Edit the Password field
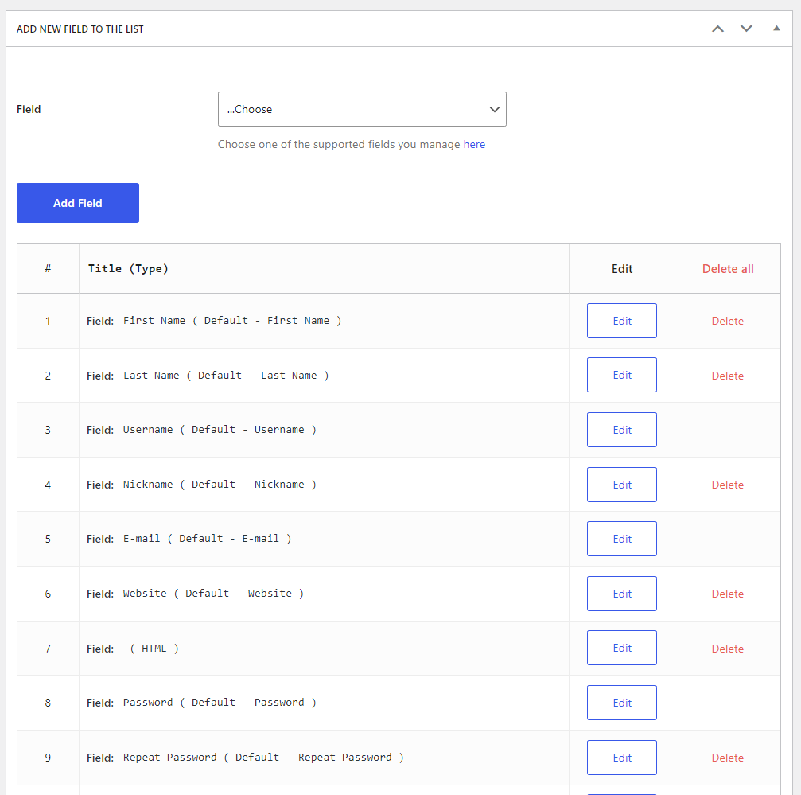The image size is (801, 795). 621,703
